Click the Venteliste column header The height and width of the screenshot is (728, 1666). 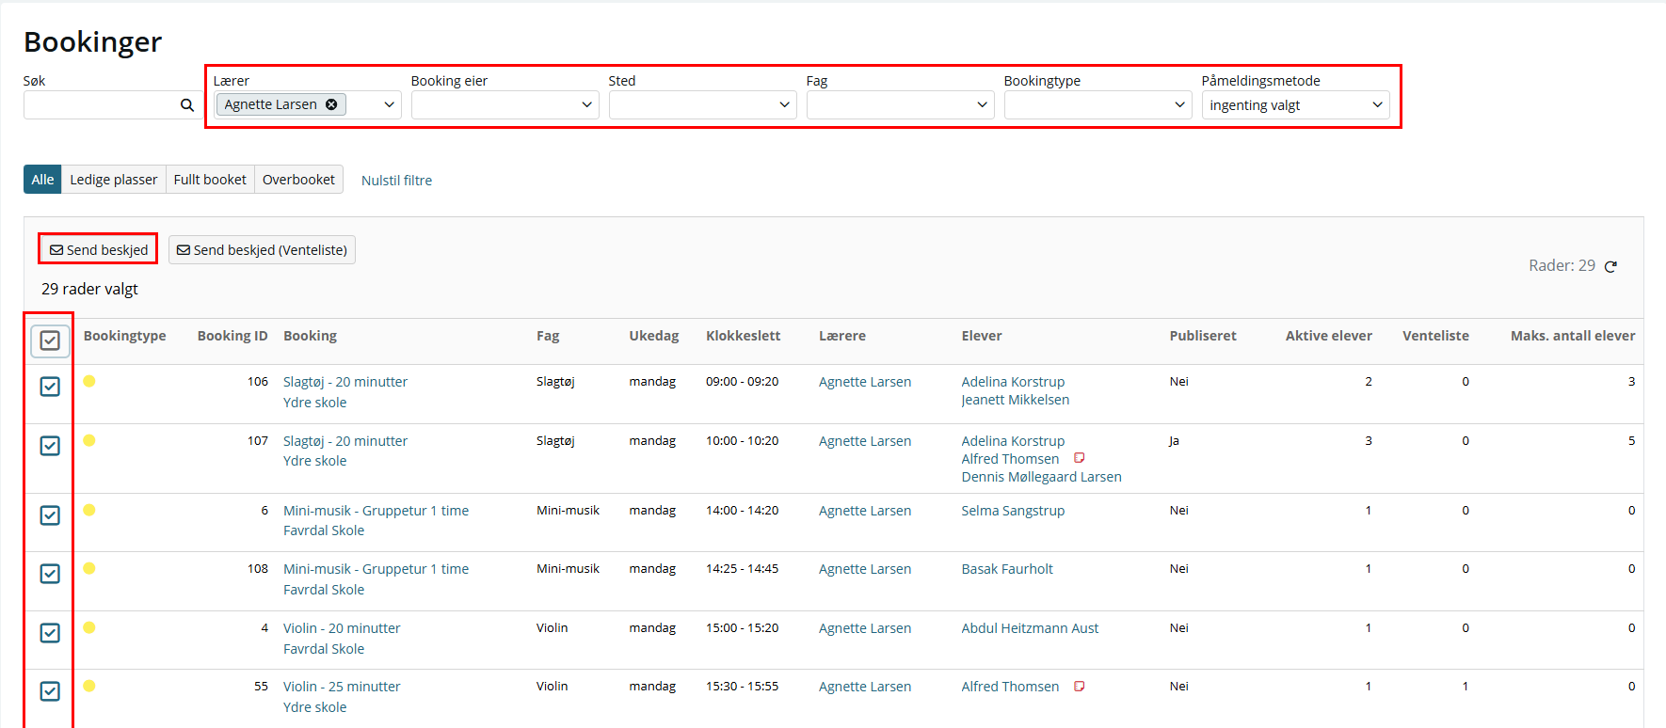1435,336
